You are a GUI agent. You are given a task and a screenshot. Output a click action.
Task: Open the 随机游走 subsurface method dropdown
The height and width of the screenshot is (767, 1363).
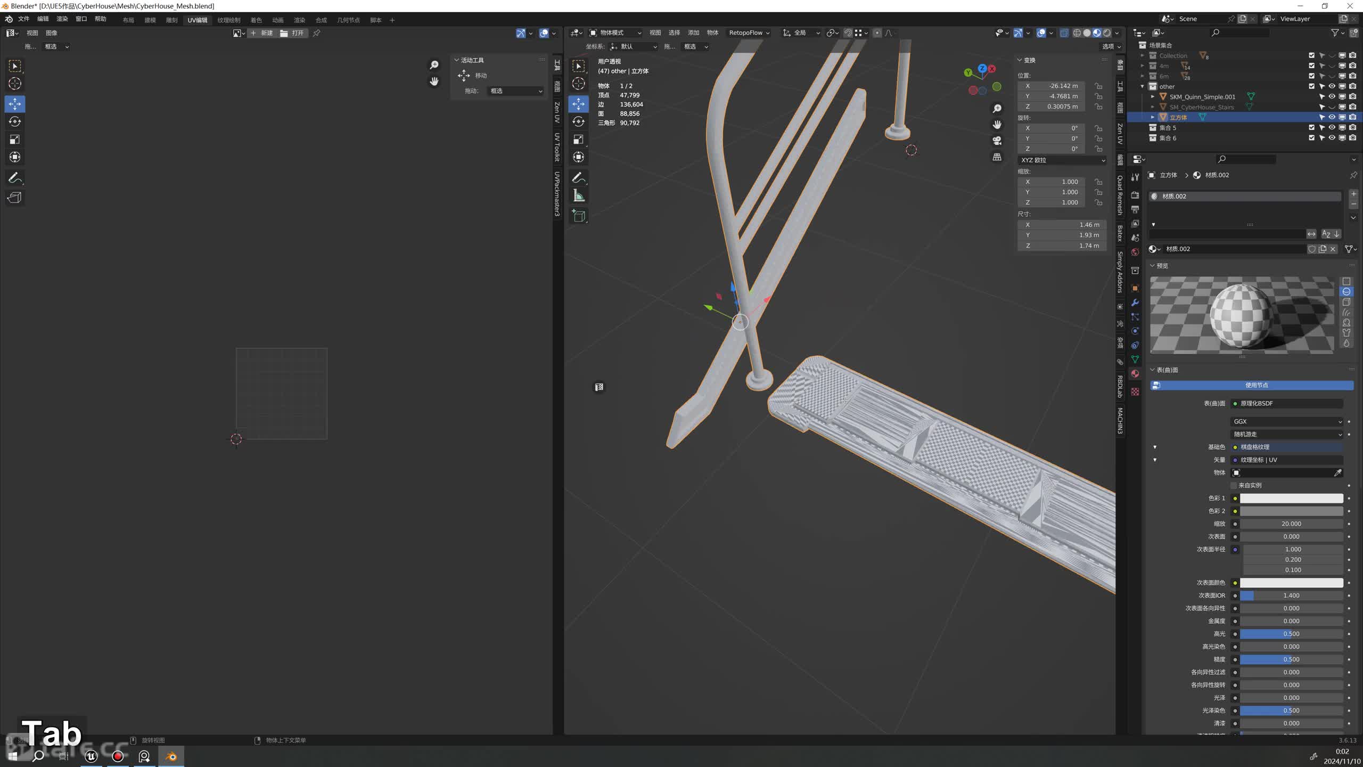tap(1287, 434)
